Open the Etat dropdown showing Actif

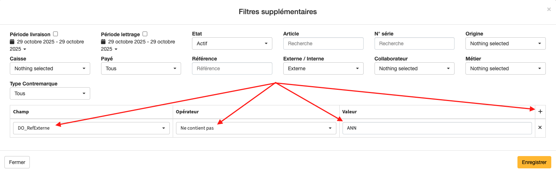pyautogui.click(x=232, y=43)
